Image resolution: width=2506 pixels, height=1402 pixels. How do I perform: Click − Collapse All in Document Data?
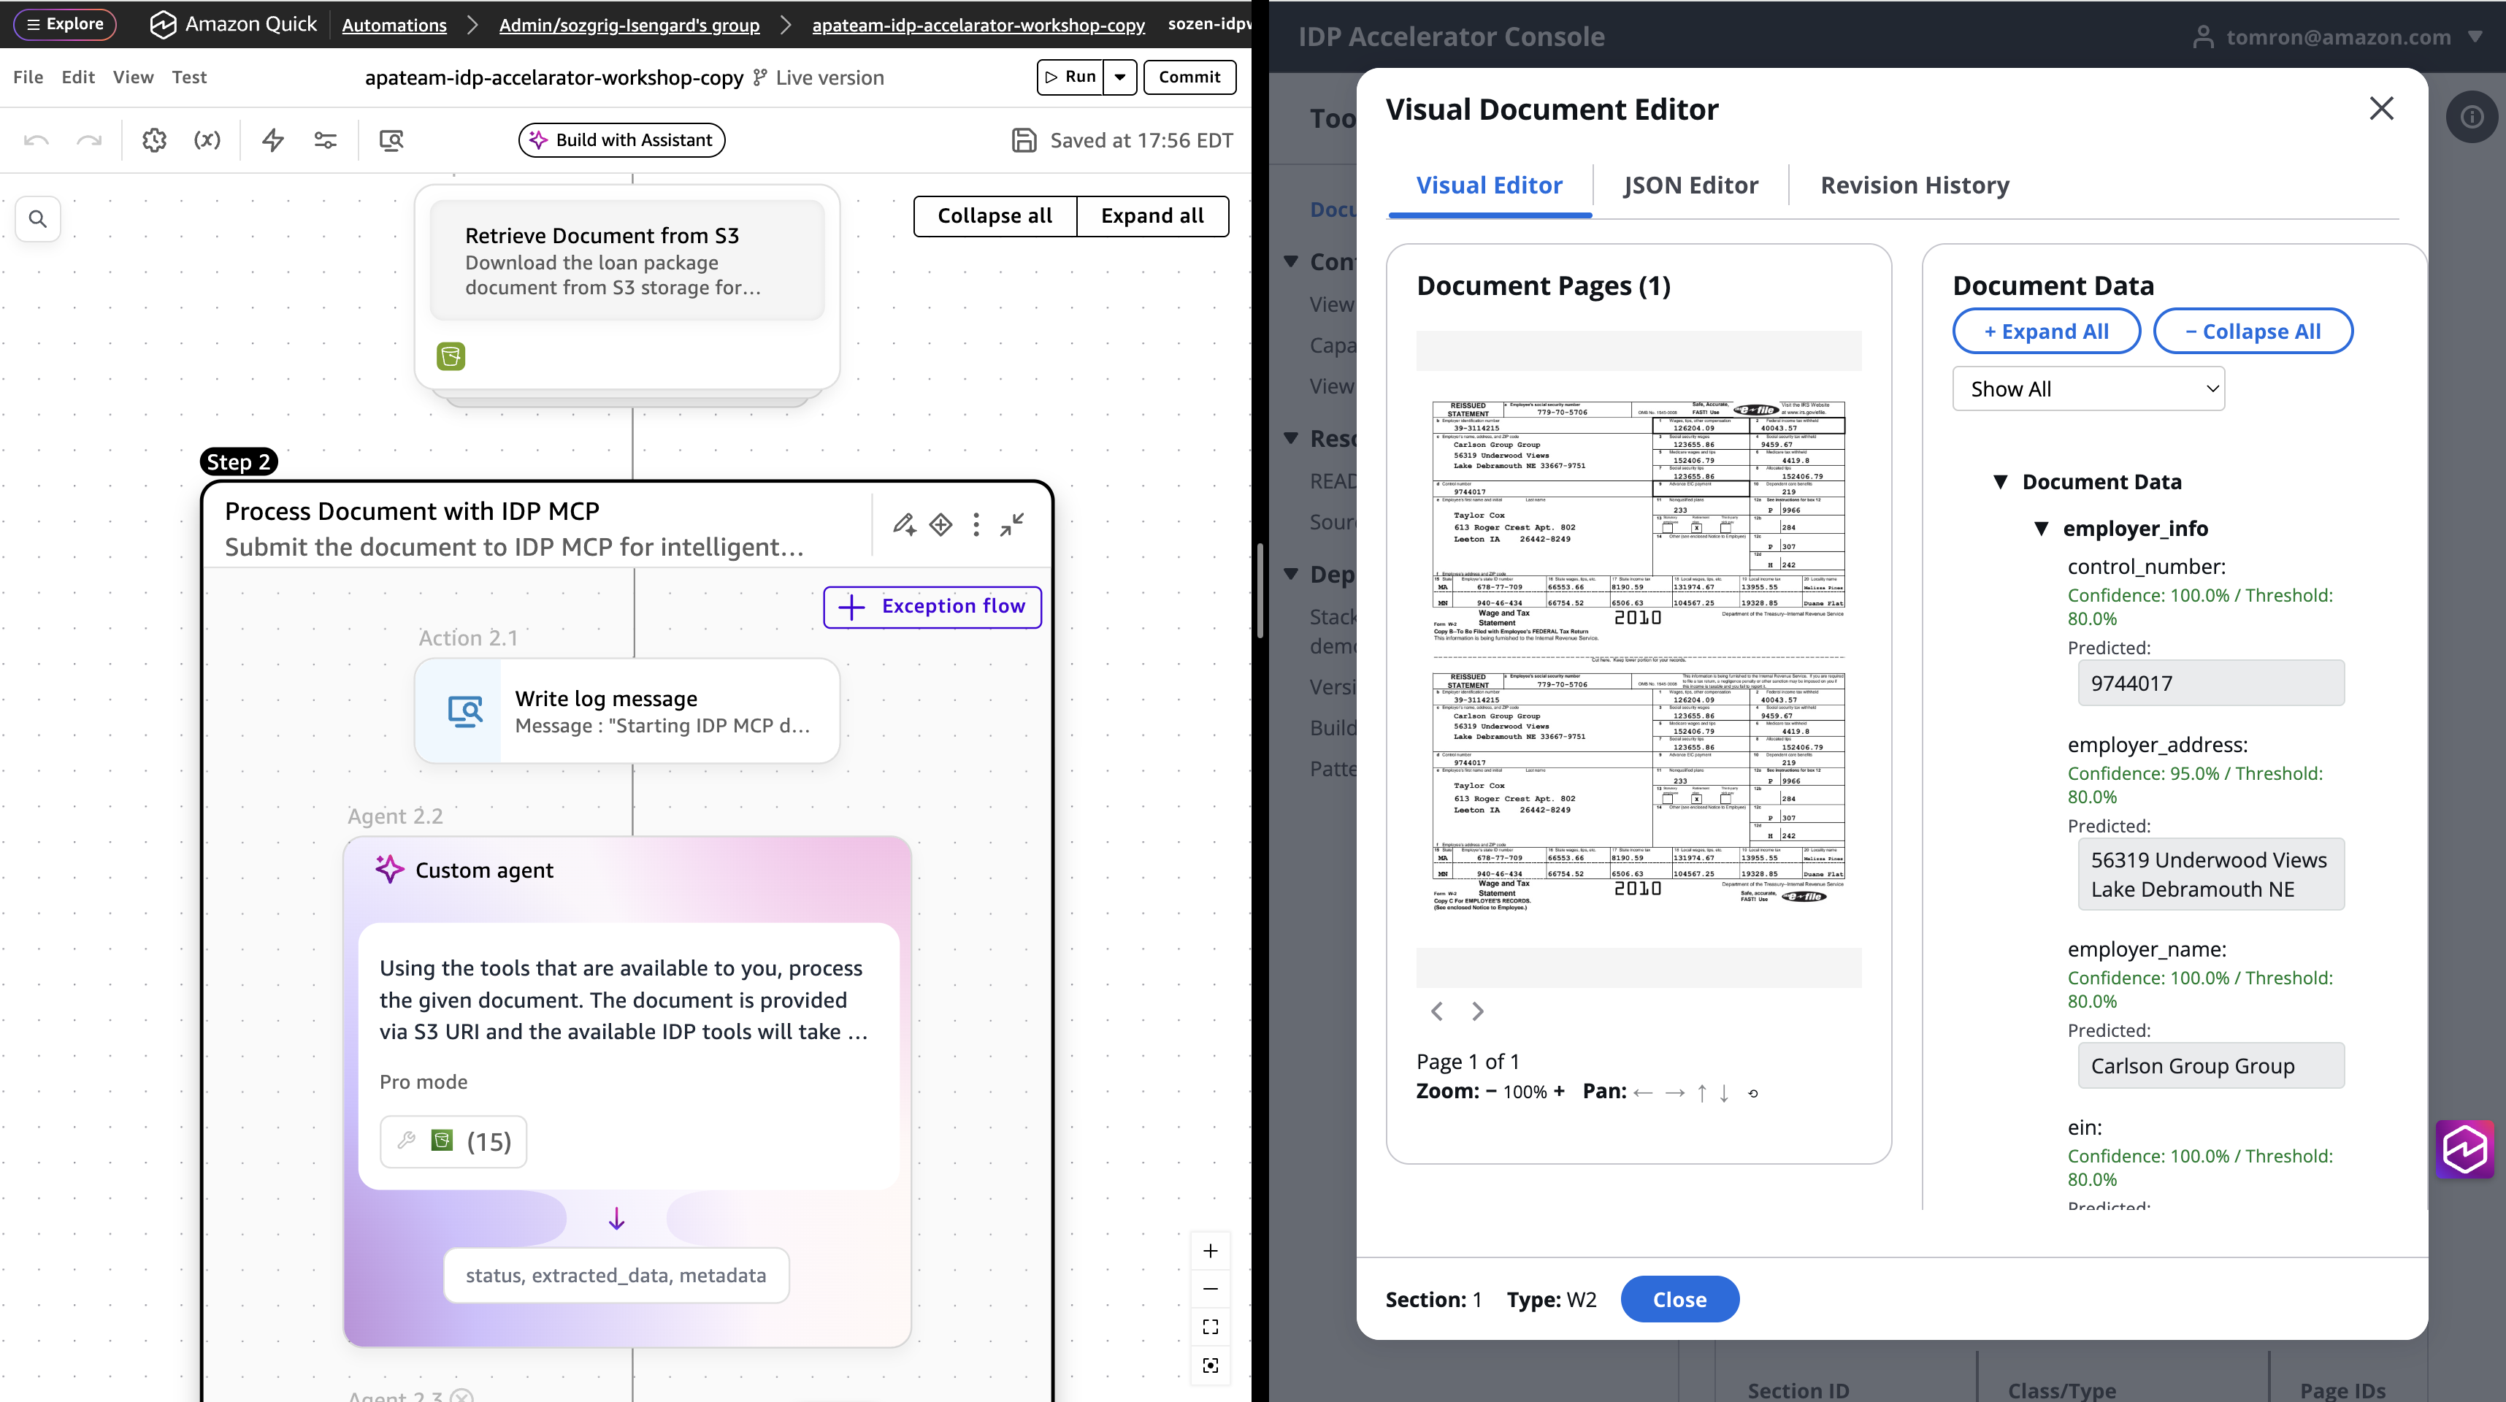coord(2253,332)
